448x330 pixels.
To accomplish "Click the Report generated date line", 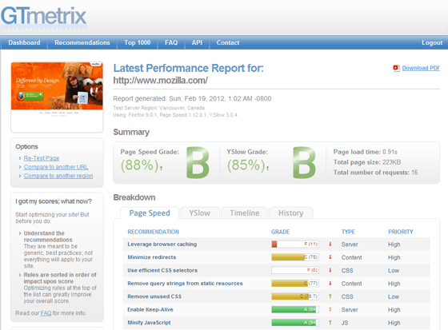I will coord(192,99).
